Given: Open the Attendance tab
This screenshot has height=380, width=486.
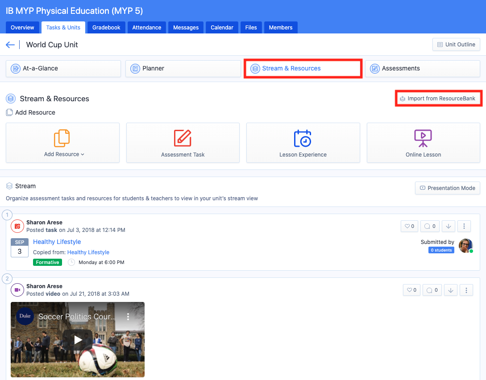Looking at the screenshot, I should (146, 28).
